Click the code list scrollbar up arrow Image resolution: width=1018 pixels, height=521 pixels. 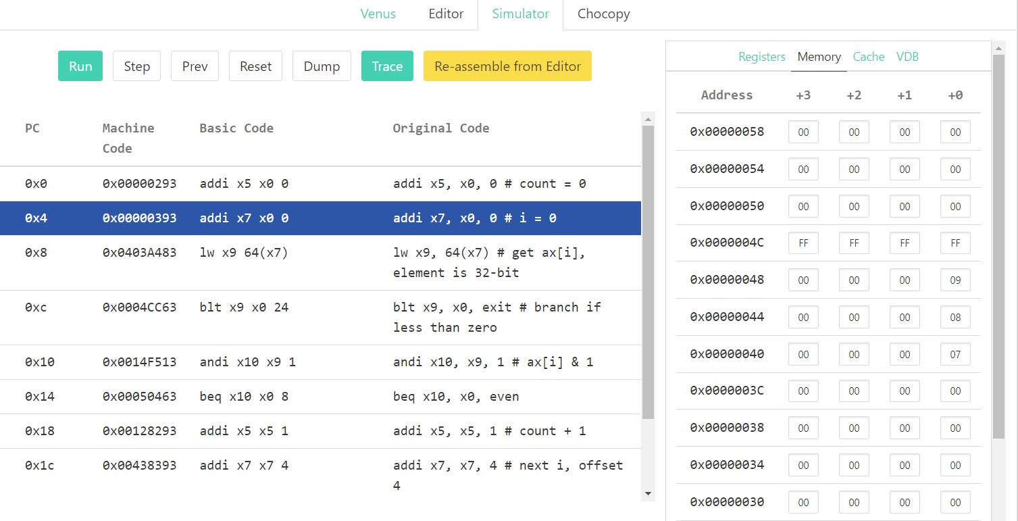coord(648,119)
